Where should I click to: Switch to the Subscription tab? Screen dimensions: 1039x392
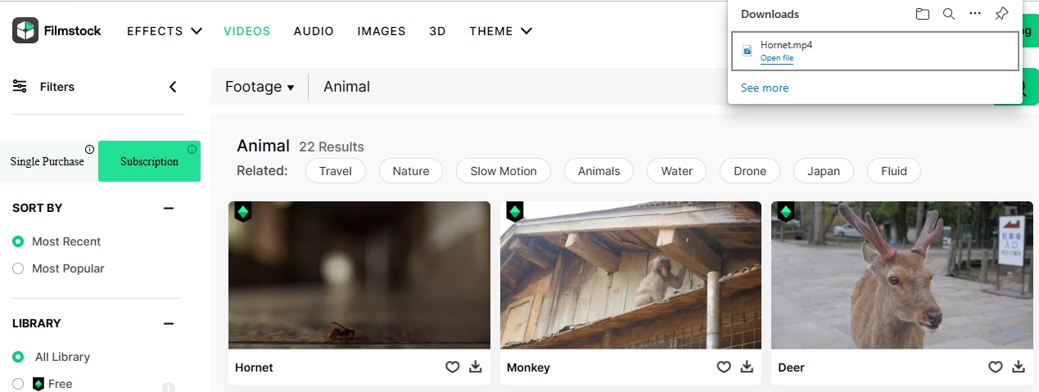tap(149, 161)
